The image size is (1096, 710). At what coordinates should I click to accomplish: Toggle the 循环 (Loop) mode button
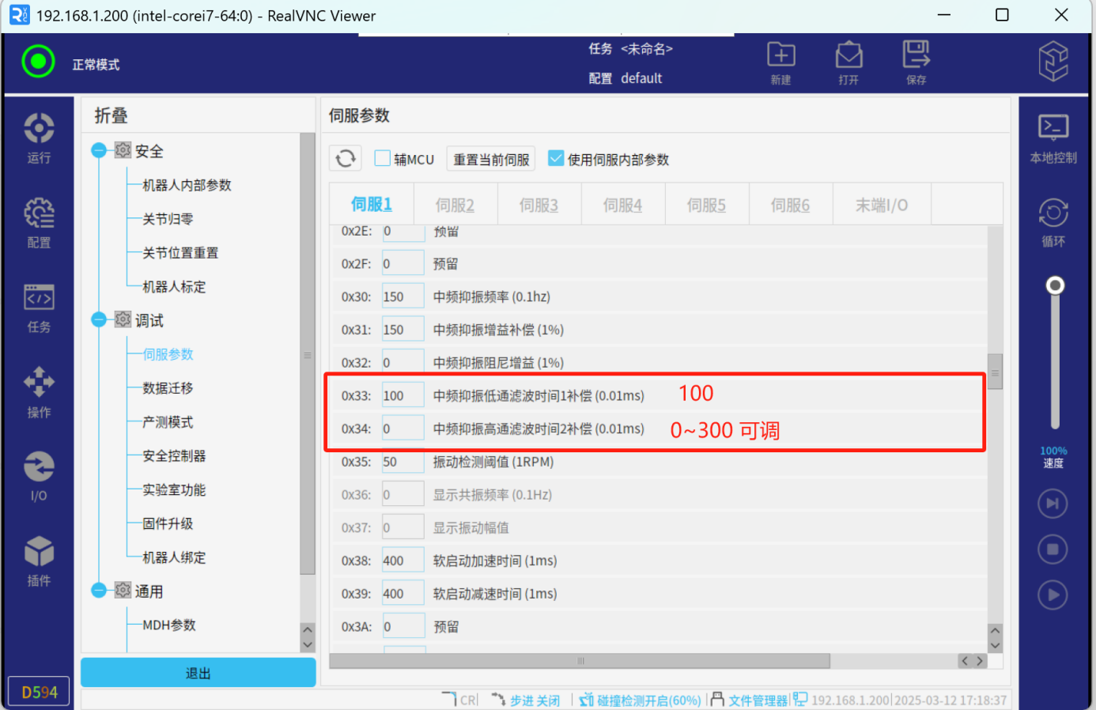point(1053,214)
